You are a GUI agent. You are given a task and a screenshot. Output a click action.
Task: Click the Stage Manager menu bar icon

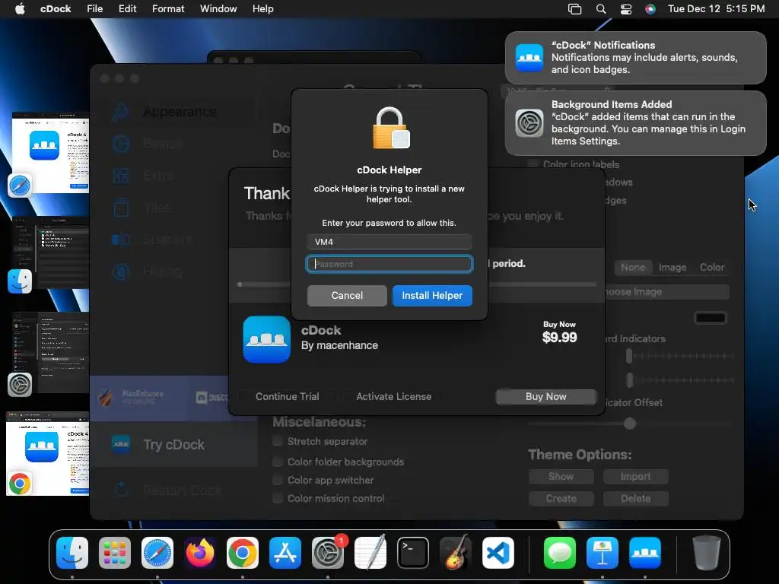point(575,9)
